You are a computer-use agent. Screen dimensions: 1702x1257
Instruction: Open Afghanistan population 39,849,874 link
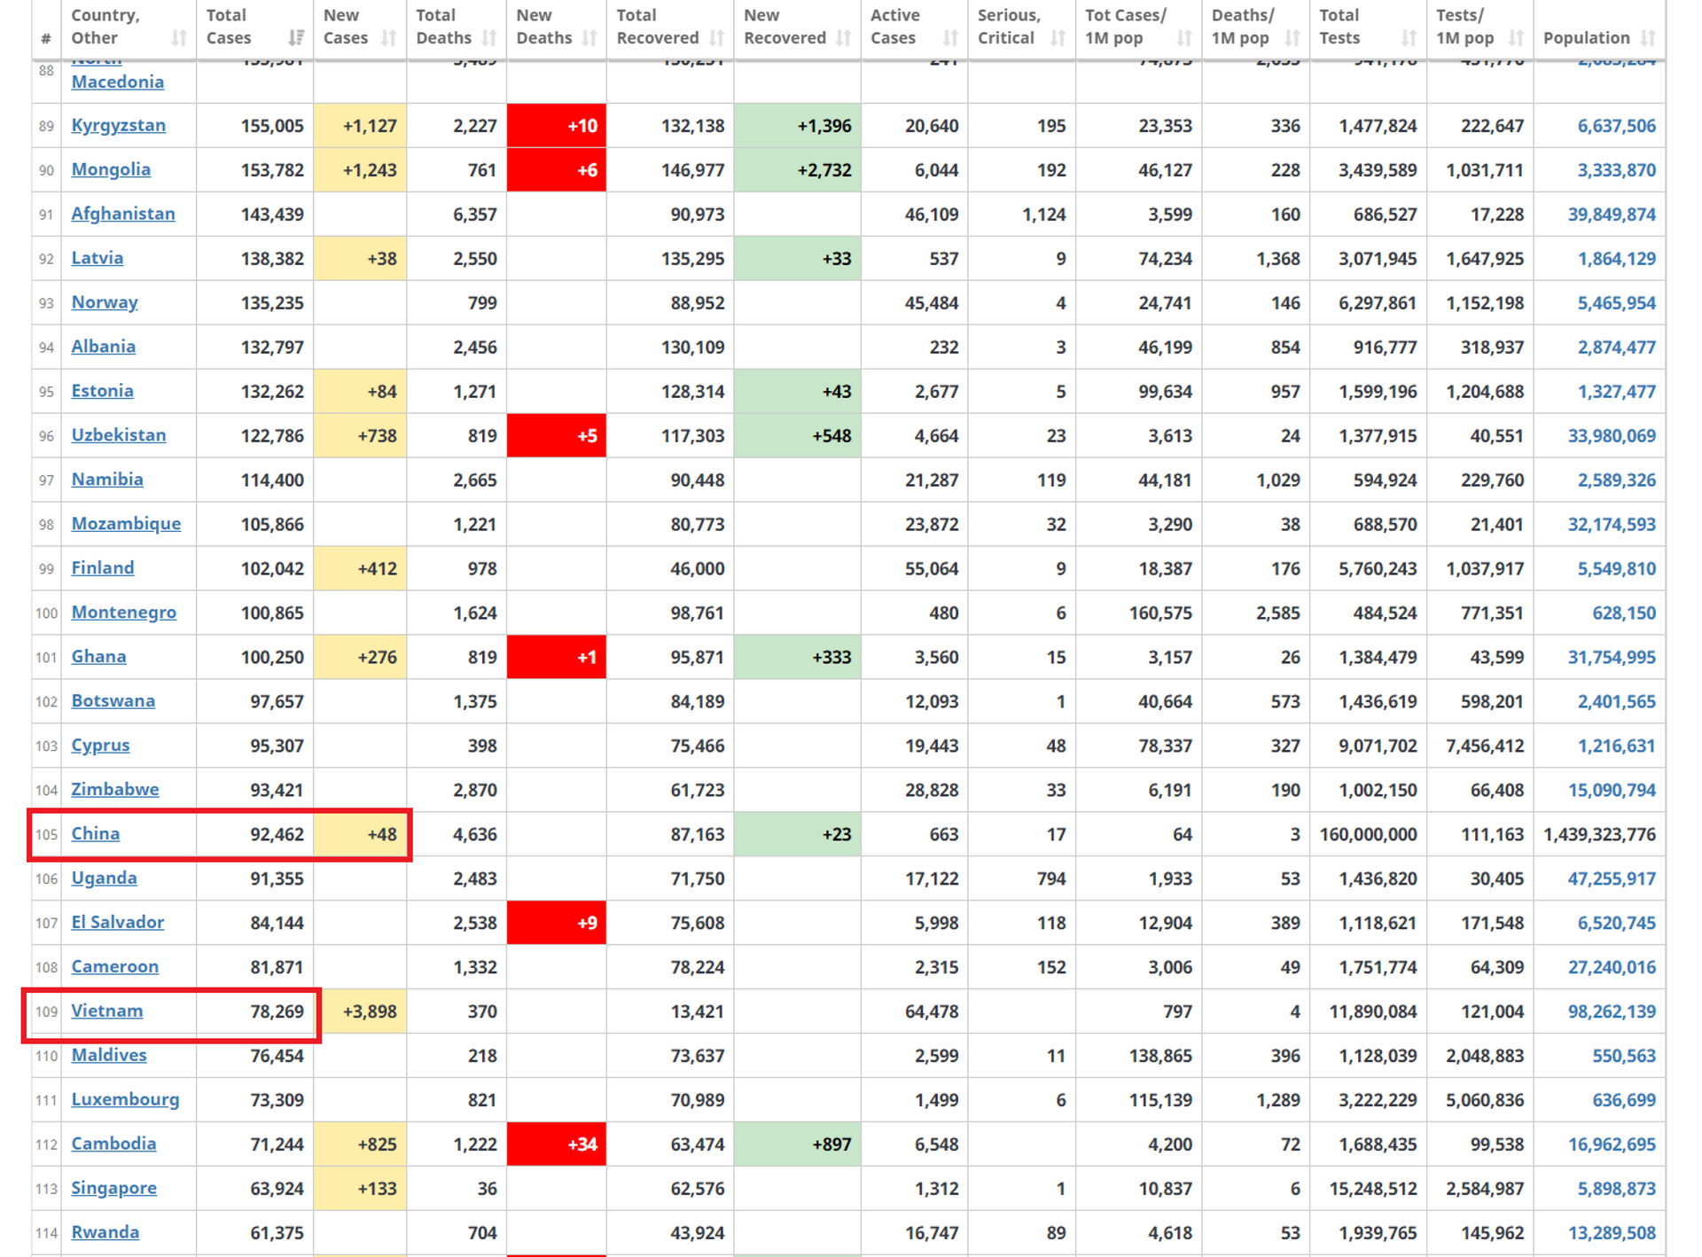click(x=1612, y=215)
